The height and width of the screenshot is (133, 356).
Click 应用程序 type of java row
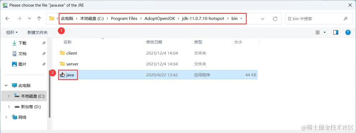point(202,75)
